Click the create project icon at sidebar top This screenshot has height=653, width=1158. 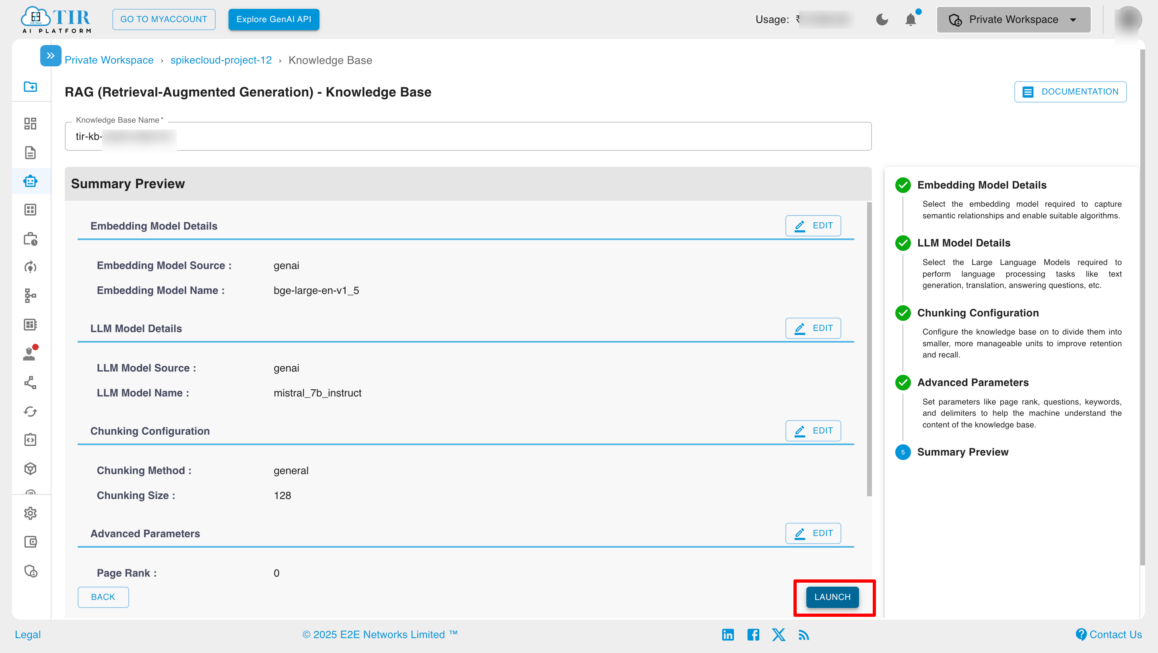[x=30, y=86]
